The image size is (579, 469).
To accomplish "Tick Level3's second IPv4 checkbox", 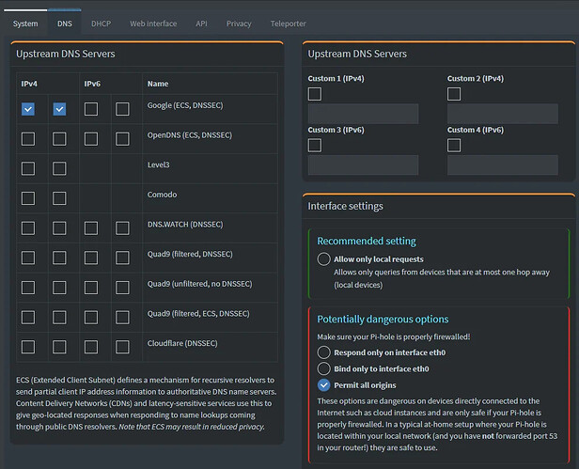I will (59, 168).
